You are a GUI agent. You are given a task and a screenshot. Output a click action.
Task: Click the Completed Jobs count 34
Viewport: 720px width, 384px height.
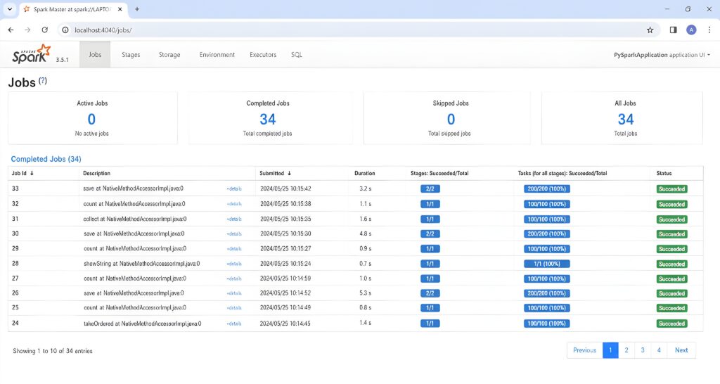(x=268, y=120)
